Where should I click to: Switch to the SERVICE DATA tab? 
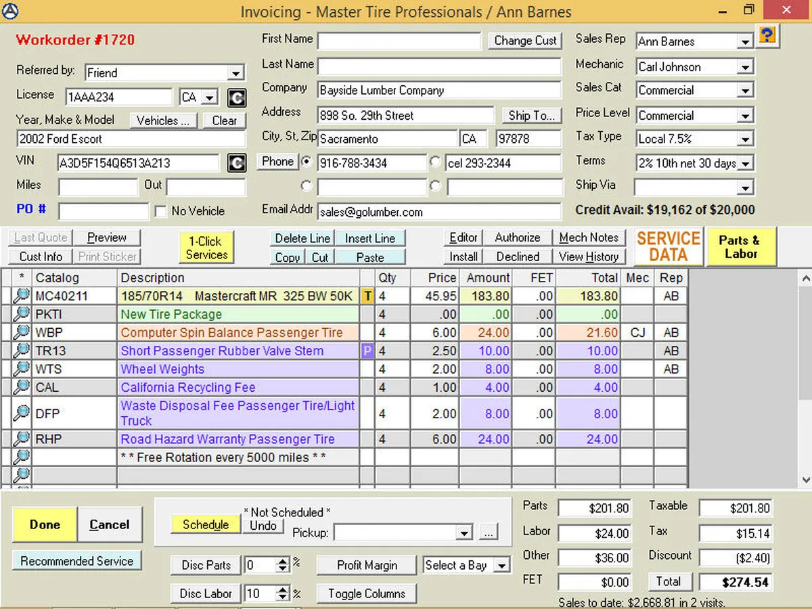pyautogui.click(x=668, y=247)
